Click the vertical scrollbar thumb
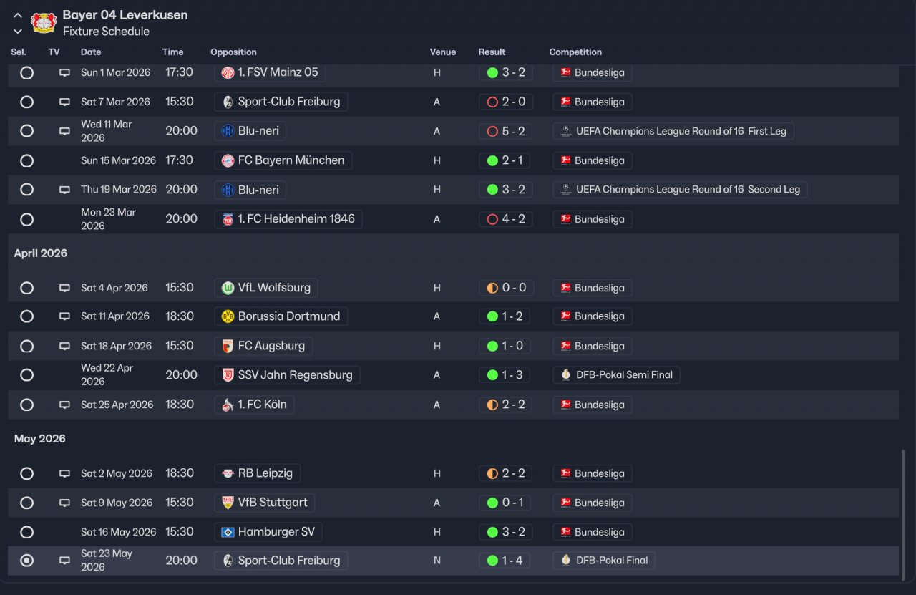The height and width of the screenshot is (595, 916). 903,511
